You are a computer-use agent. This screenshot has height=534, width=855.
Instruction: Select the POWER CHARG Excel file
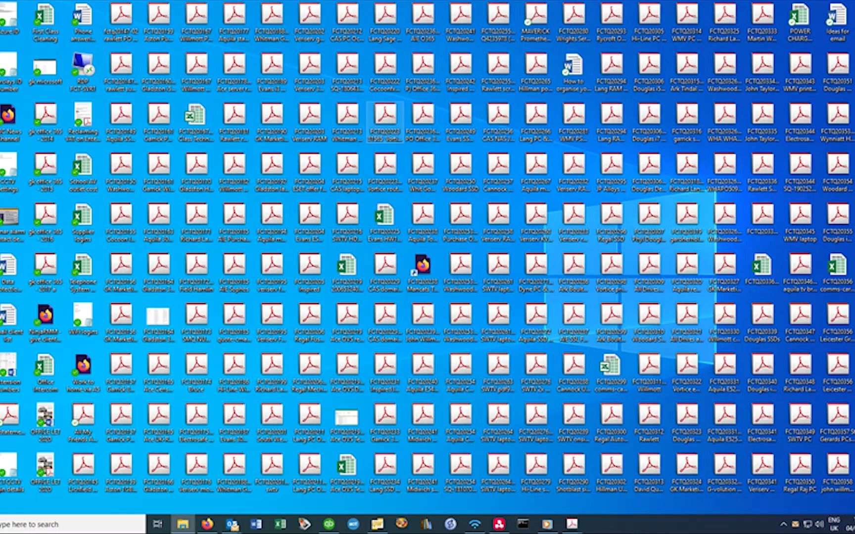(800, 22)
